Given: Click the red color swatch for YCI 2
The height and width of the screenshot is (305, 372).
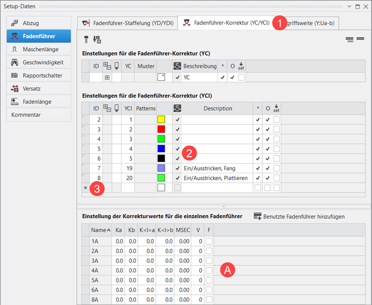Looking at the screenshot, I should 161,129.
